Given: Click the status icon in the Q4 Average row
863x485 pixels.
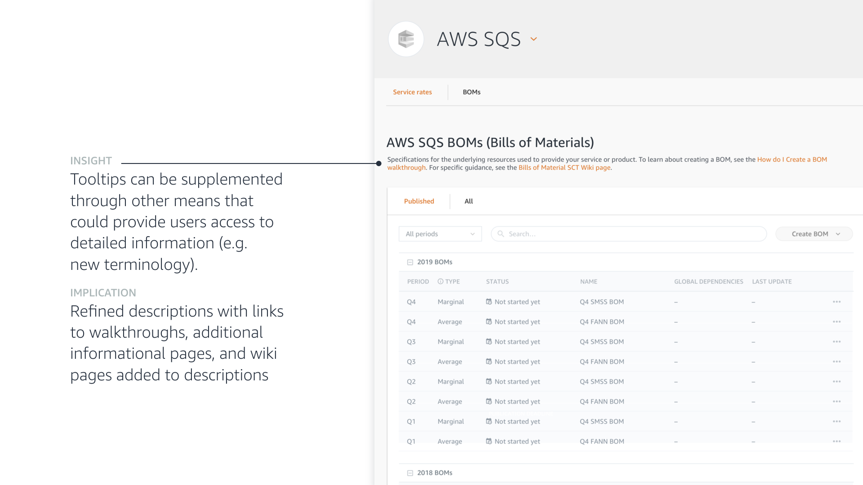Looking at the screenshot, I should tap(489, 322).
